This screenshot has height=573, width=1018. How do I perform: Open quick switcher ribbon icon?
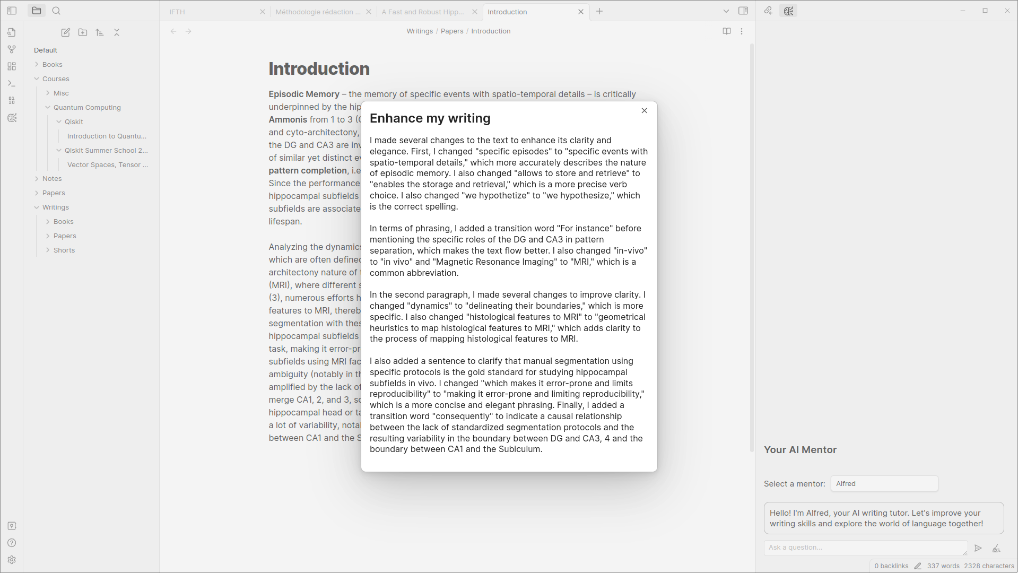[x=12, y=32]
